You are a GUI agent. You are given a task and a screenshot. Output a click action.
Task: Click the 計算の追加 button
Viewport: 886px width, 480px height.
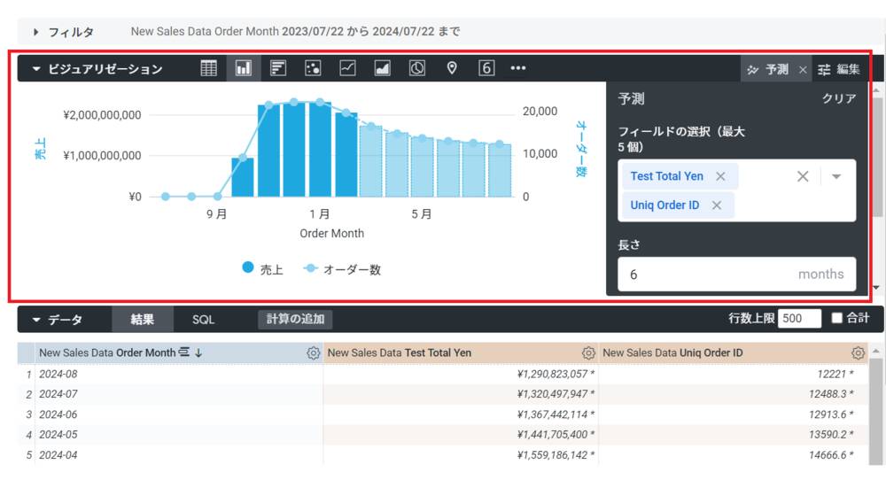coord(296,320)
